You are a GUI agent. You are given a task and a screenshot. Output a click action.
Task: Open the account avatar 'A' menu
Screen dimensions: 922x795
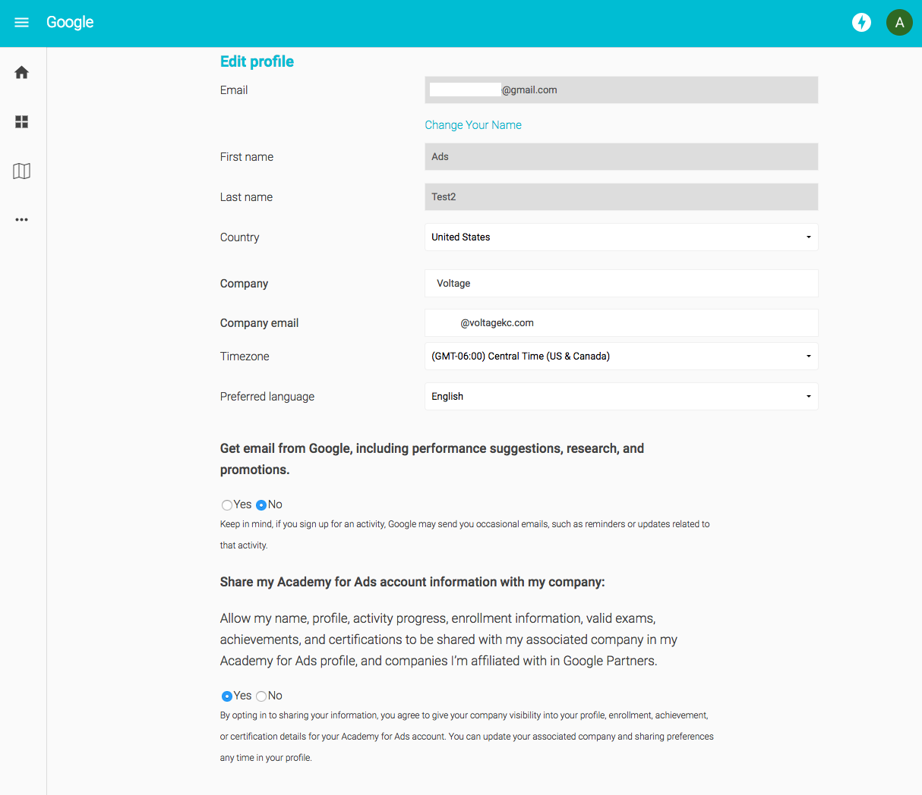899,23
